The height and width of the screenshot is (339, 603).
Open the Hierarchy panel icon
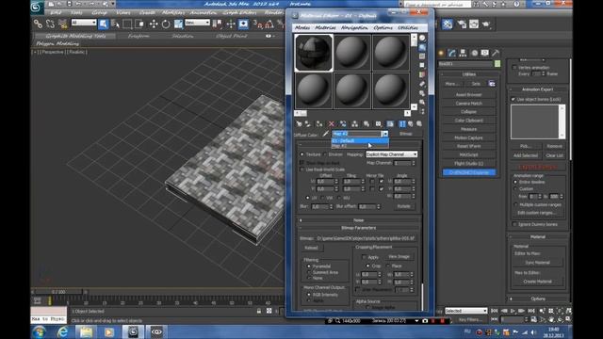463,53
